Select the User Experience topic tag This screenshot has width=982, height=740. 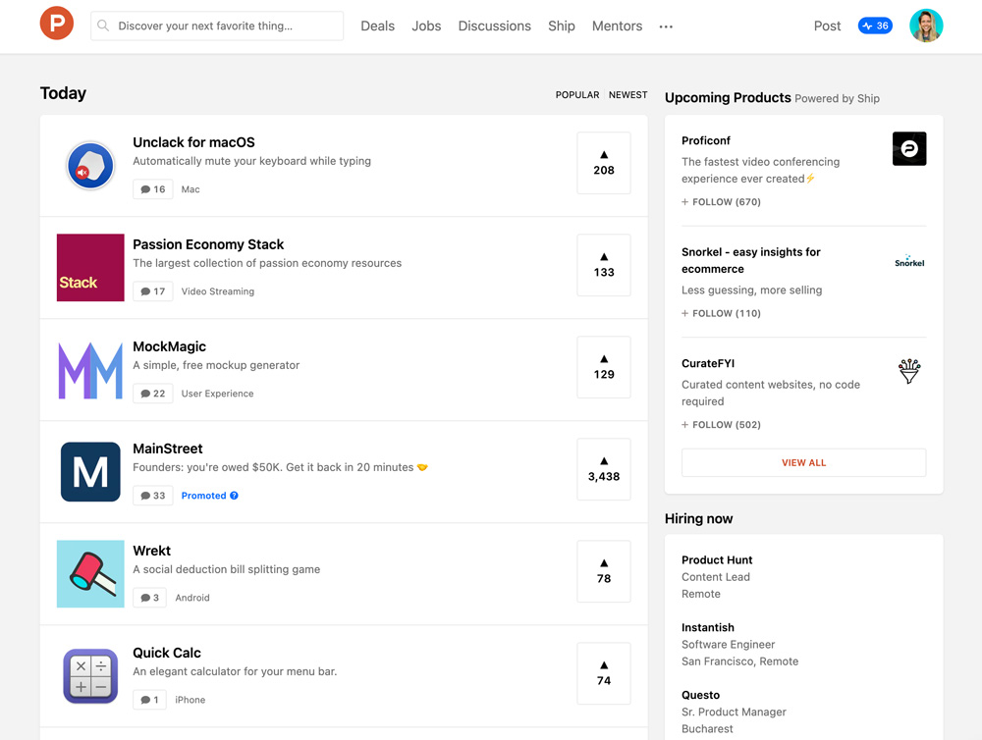click(x=217, y=394)
